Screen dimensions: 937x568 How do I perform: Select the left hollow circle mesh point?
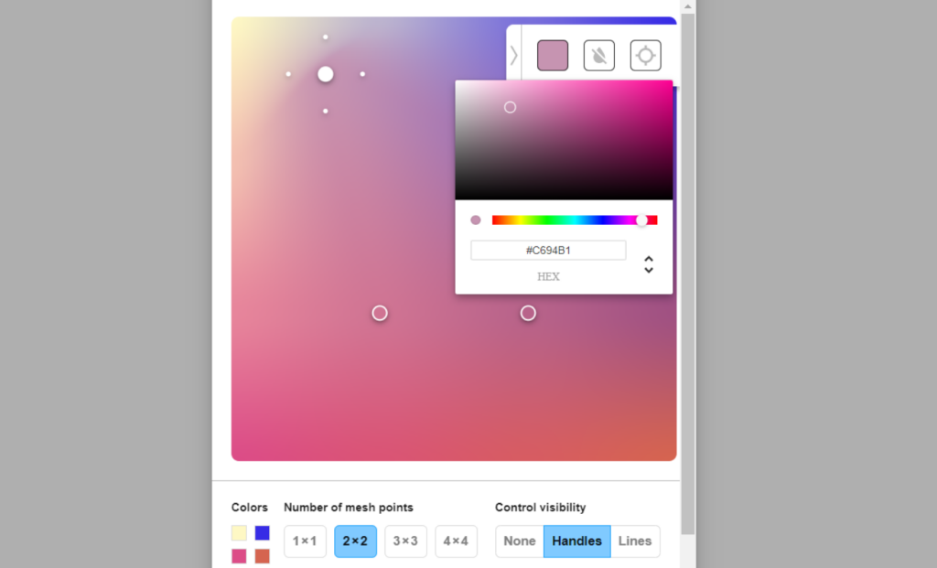pos(380,313)
